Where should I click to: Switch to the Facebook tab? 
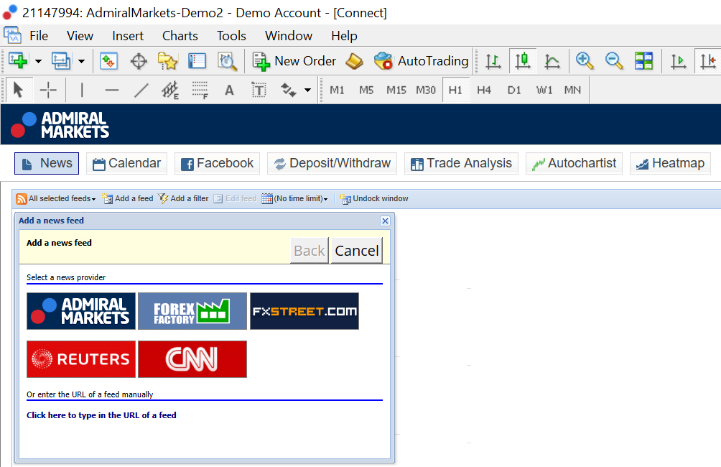217,163
